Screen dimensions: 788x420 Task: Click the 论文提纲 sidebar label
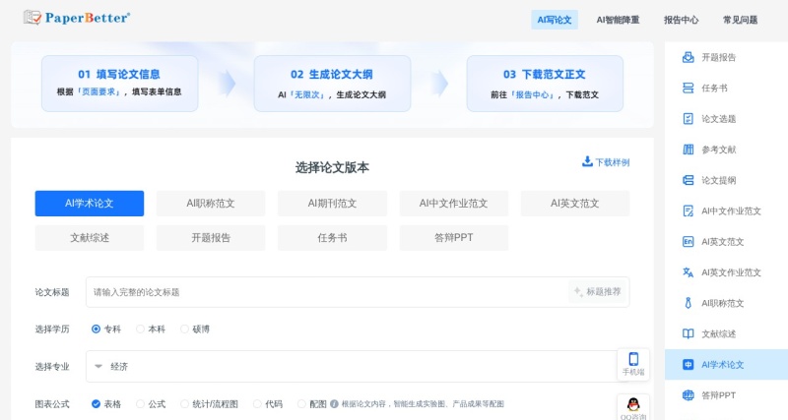coord(718,180)
